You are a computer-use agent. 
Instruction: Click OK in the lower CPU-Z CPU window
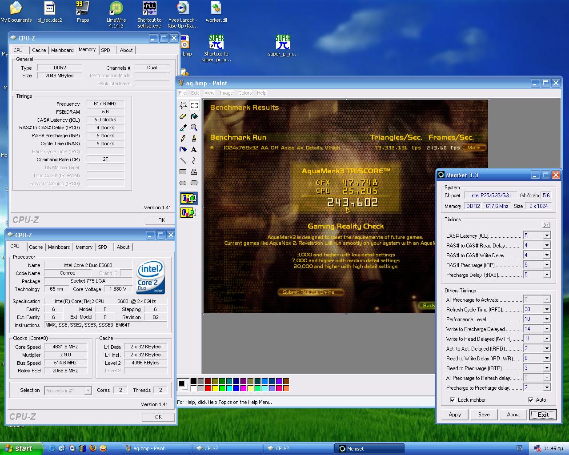(158, 417)
